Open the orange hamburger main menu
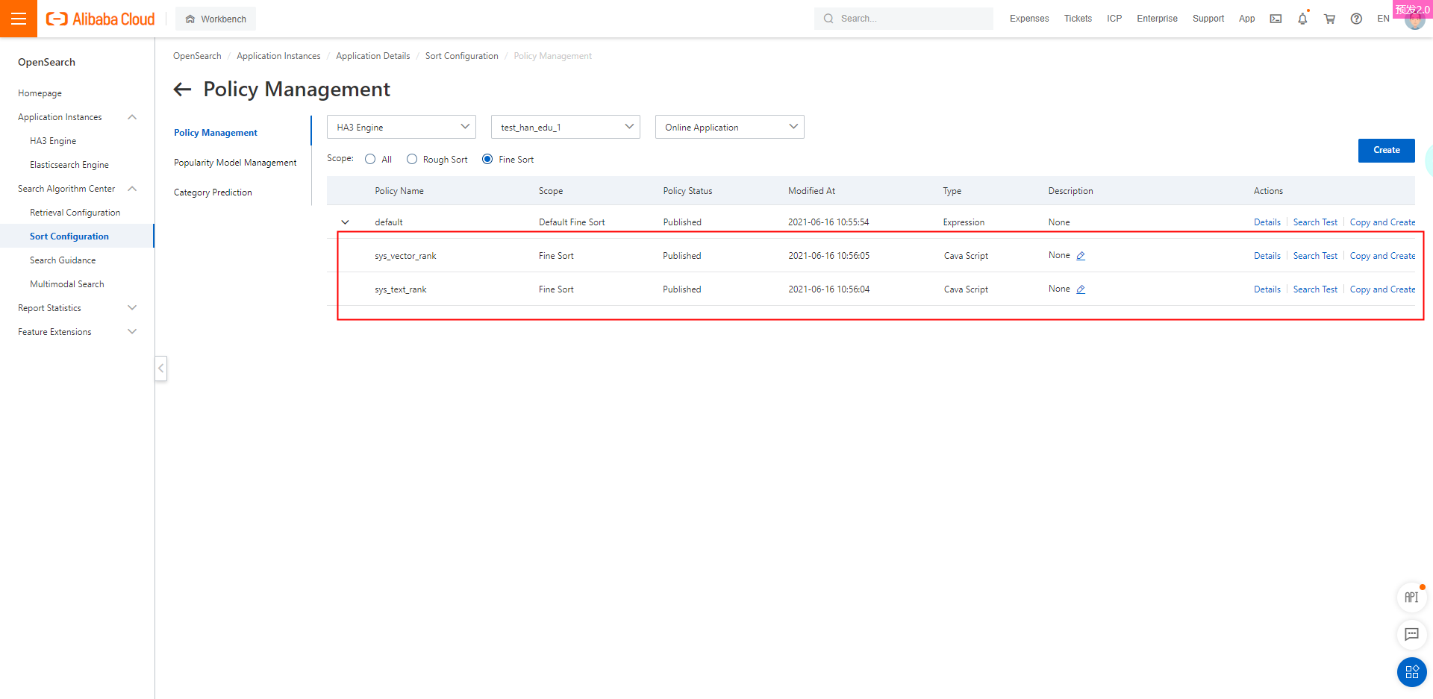Image resolution: width=1433 pixels, height=699 pixels. click(x=19, y=19)
